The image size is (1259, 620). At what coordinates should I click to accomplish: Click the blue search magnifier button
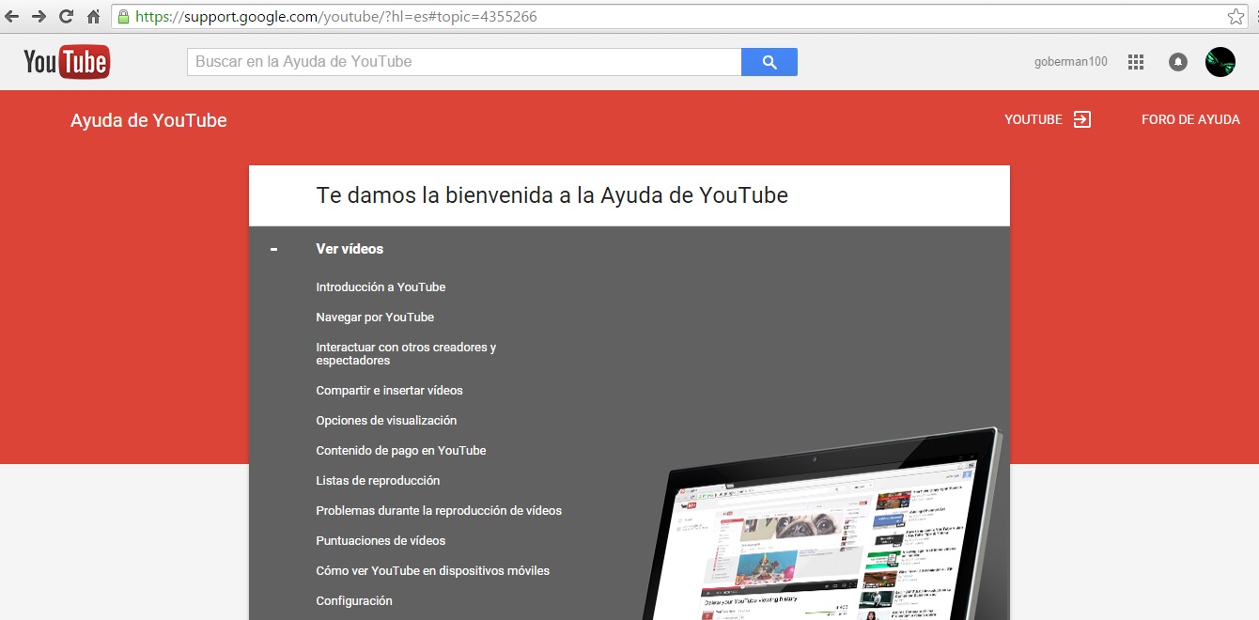(769, 62)
